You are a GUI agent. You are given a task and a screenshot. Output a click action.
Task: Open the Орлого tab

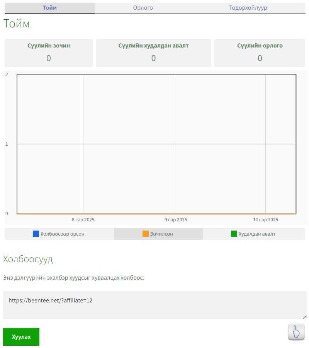point(143,8)
